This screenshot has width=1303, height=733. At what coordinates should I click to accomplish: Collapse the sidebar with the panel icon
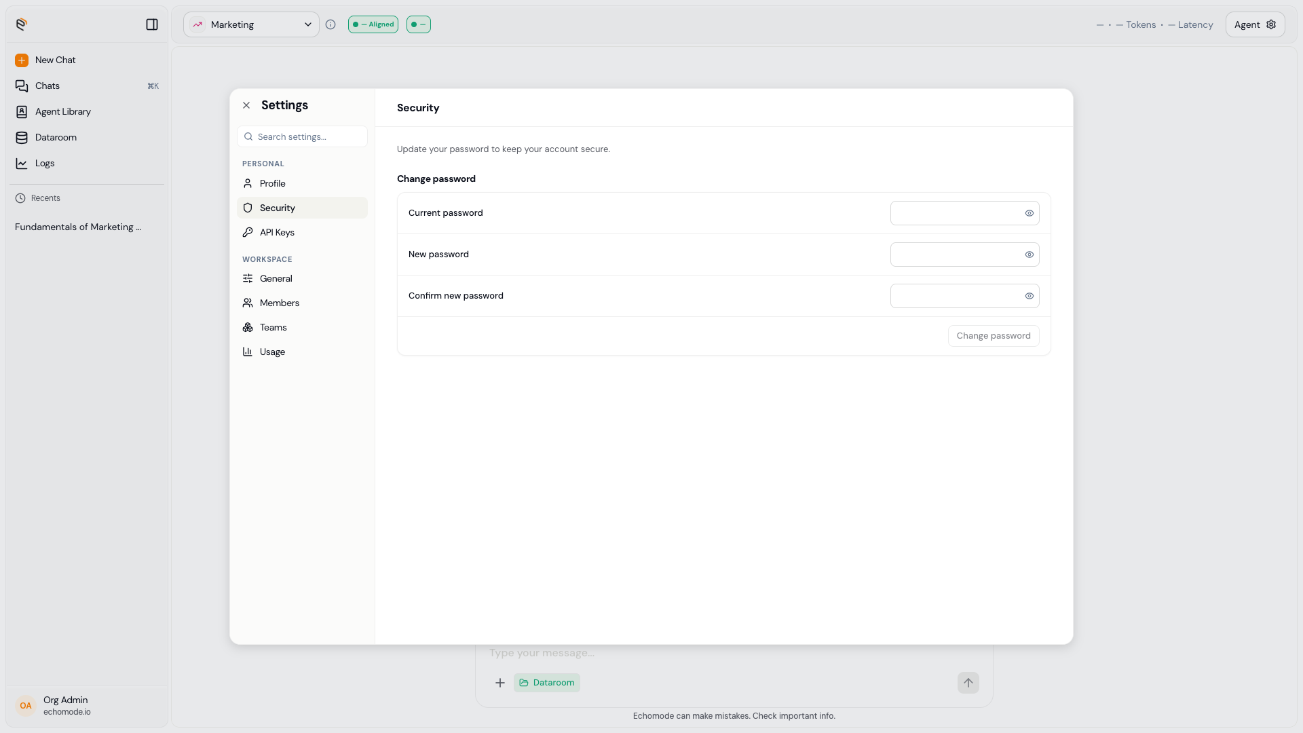152,24
